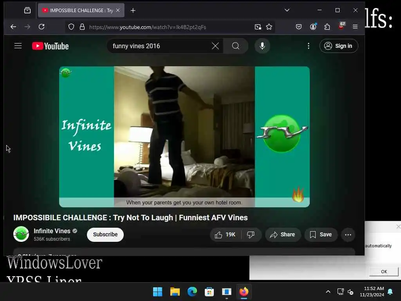Switch to Firefox in the taskbar

click(x=244, y=292)
